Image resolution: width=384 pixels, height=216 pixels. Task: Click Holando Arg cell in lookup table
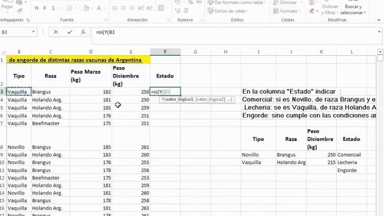291,163
